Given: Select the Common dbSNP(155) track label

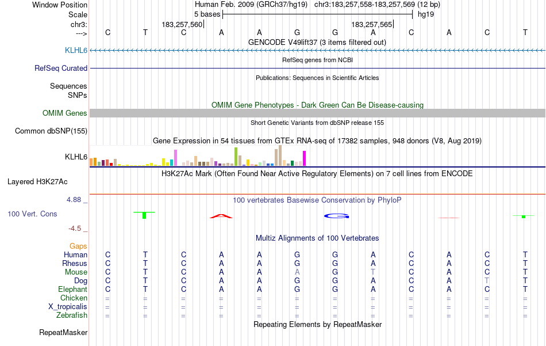Looking at the screenshot, I should point(51,131).
